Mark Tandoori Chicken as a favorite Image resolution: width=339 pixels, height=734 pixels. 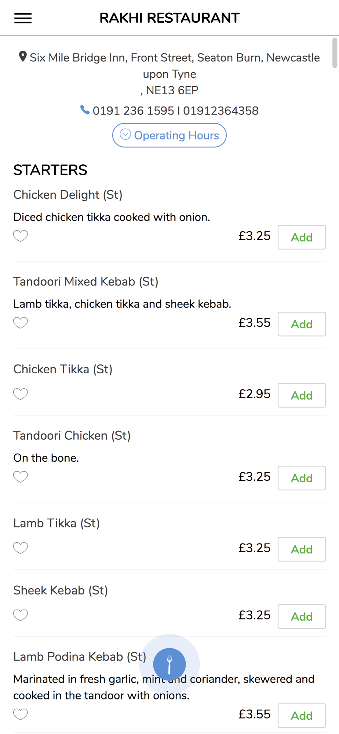21,477
